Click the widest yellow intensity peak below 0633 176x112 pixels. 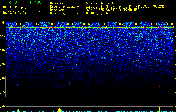pos(60,110)
